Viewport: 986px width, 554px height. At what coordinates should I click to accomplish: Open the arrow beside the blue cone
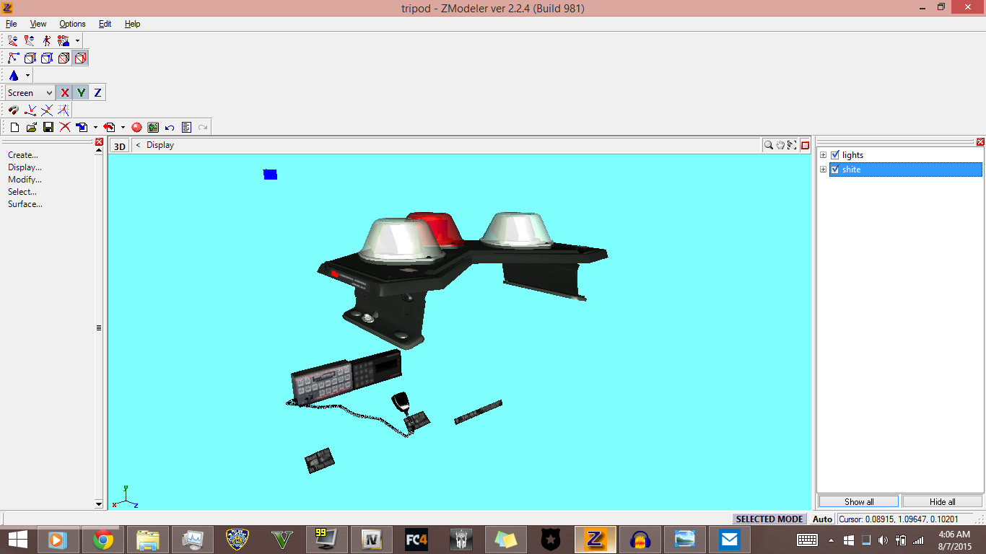click(27, 76)
